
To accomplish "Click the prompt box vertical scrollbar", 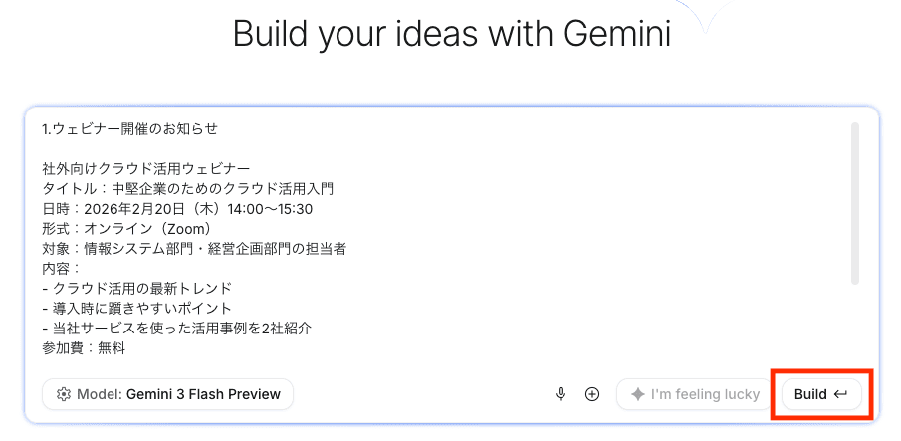I will [854, 203].
